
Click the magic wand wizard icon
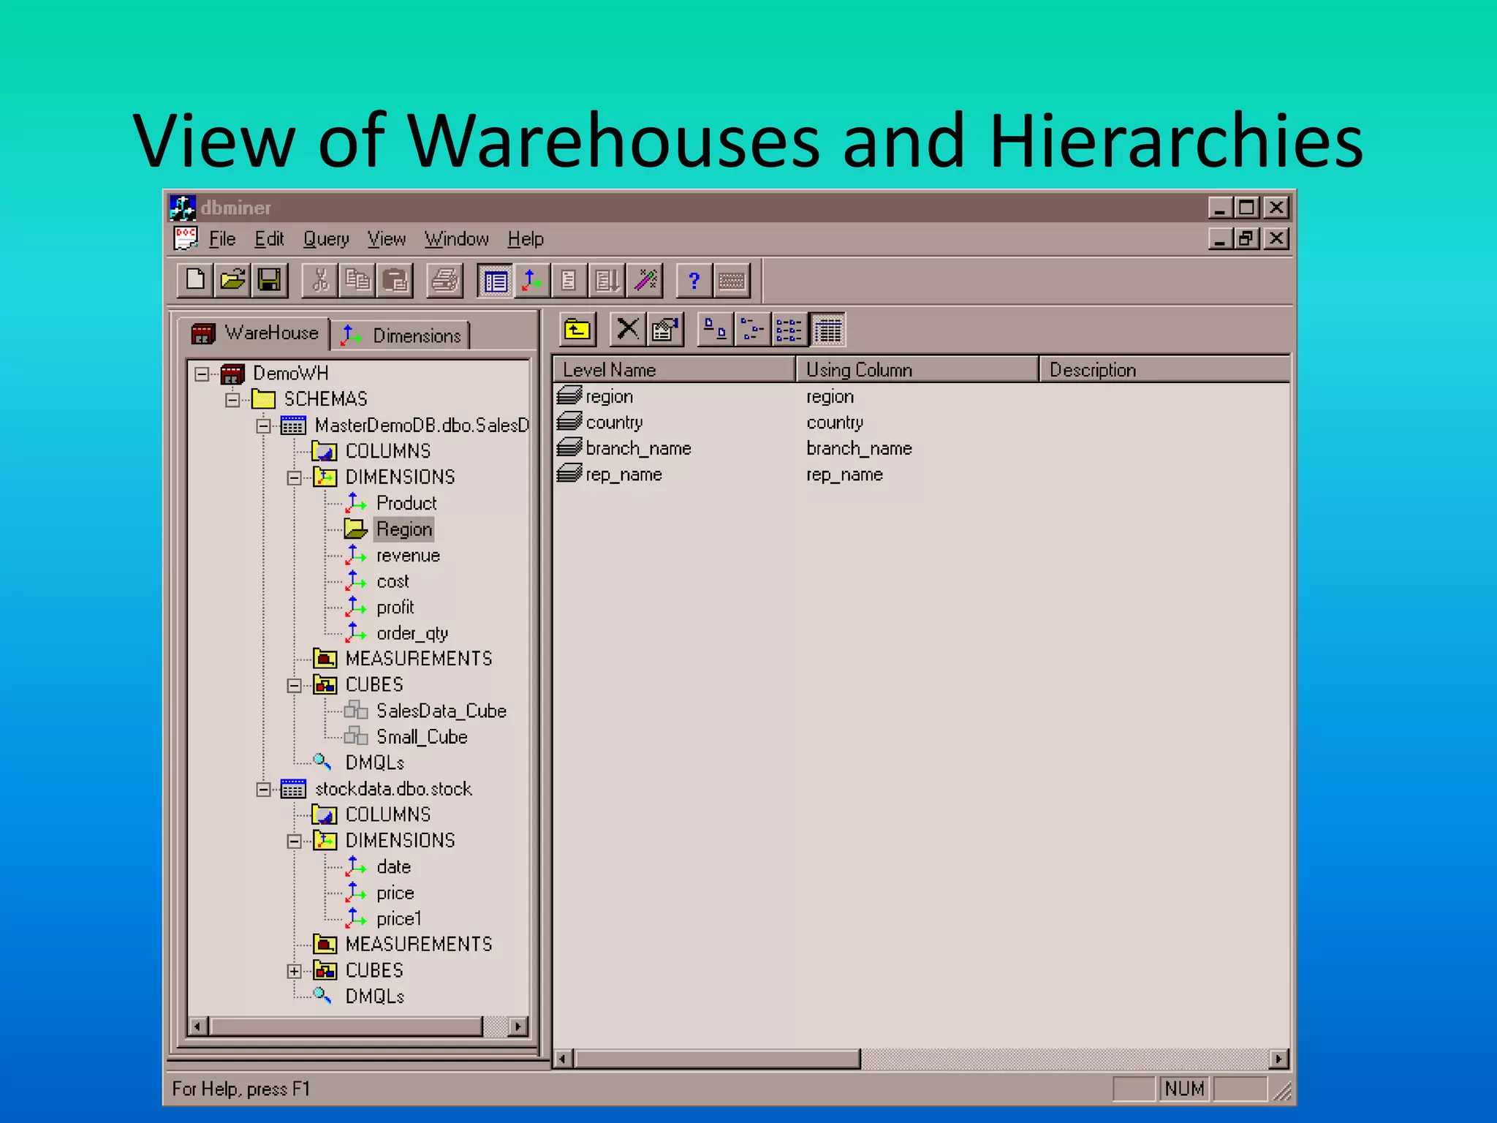(645, 281)
